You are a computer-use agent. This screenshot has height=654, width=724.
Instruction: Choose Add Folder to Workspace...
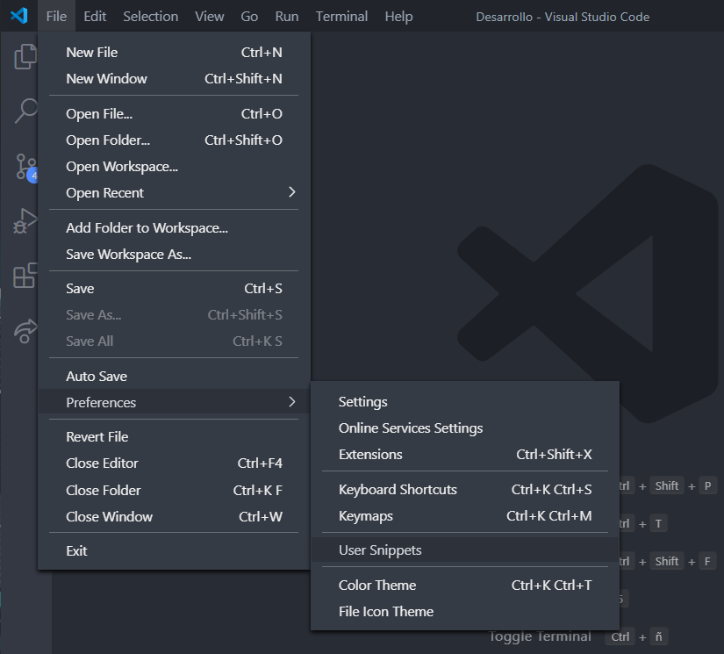click(x=174, y=227)
